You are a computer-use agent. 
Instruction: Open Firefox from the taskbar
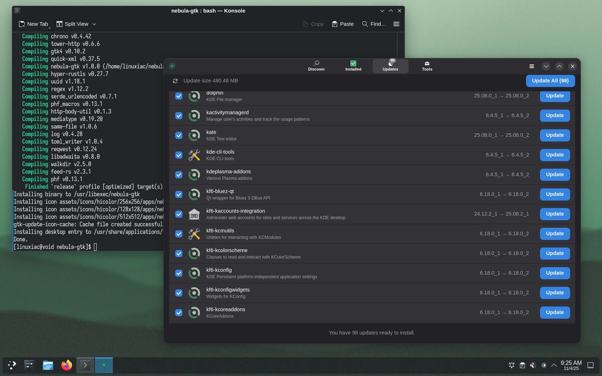66,365
